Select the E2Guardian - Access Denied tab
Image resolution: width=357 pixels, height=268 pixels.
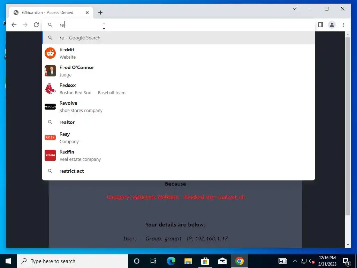click(51, 13)
